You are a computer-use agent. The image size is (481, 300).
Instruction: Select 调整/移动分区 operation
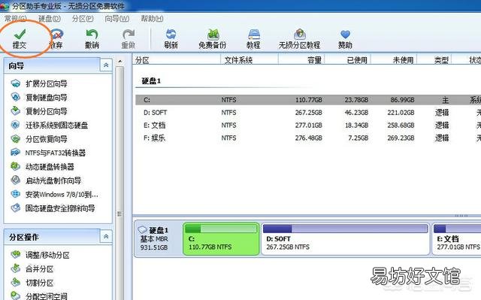click(x=47, y=255)
